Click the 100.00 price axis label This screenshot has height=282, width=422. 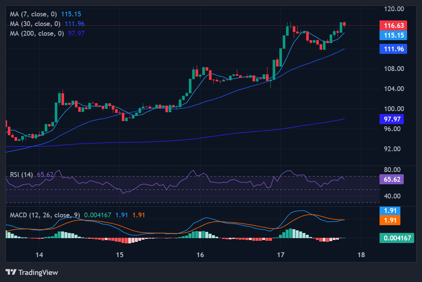394,109
